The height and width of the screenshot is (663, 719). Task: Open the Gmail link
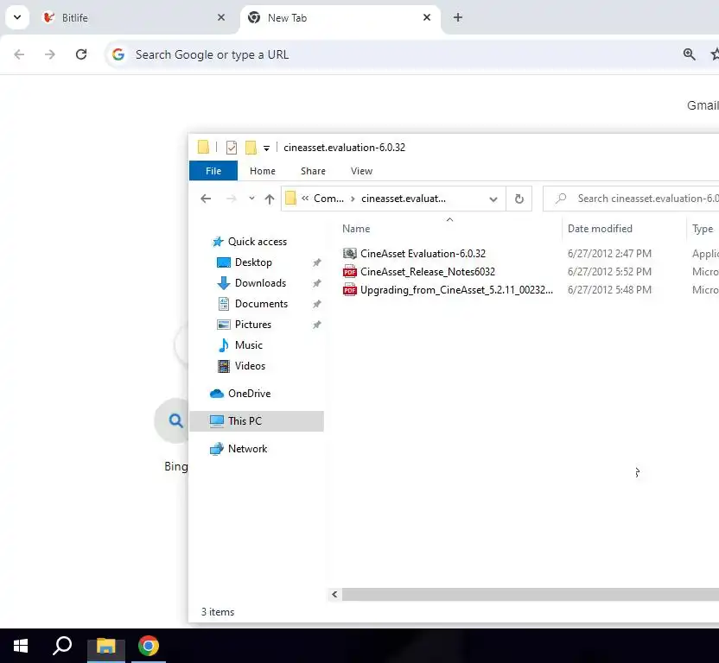pyautogui.click(x=703, y=105)
